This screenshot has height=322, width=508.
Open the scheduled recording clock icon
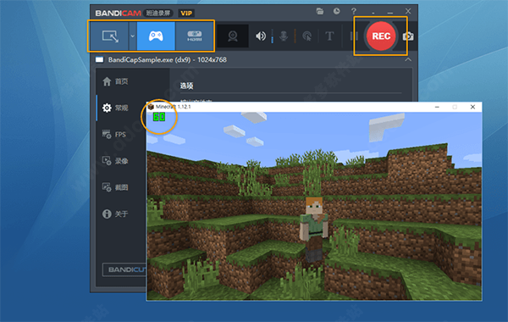tap(337, 11)
